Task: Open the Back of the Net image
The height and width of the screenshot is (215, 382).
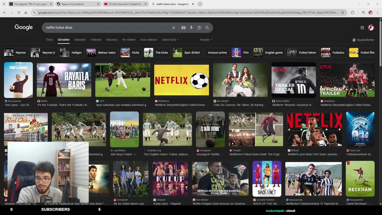Action: tap(267, 179)
